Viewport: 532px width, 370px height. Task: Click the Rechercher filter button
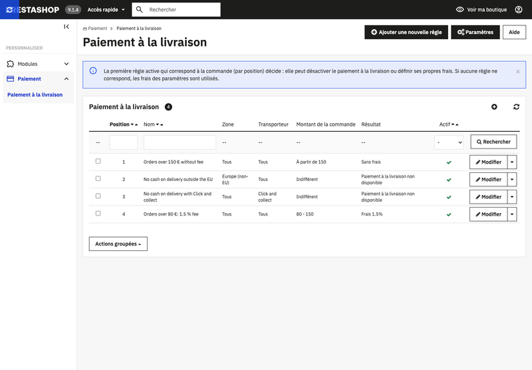[493, 142]
